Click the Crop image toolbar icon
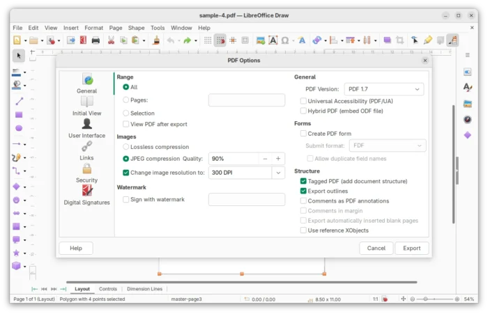This screenshot has height=314, width=488. (400, 40)
